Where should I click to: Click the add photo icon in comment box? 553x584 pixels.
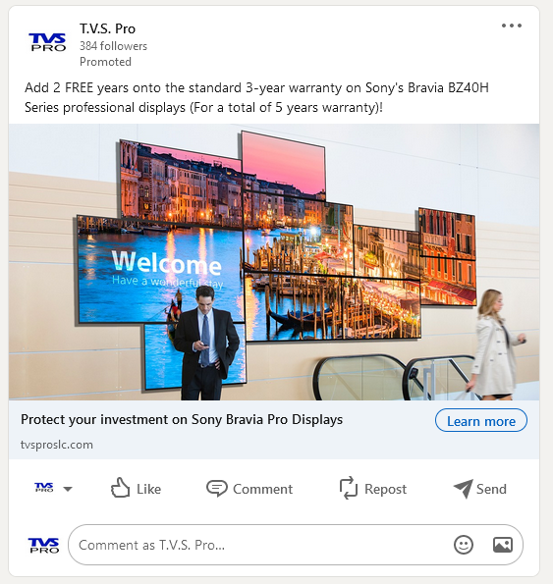point(503,545)
